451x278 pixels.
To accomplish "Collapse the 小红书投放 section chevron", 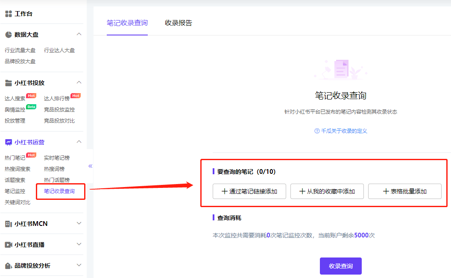I will 79,82.
